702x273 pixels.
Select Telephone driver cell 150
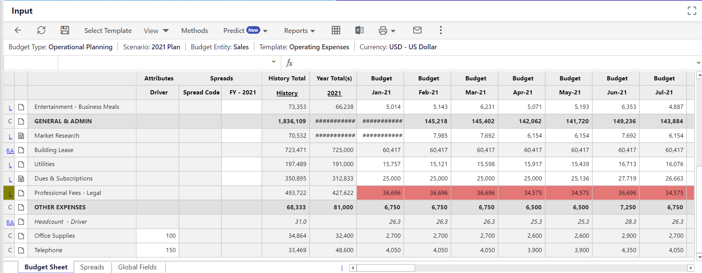tap(157, 250)
